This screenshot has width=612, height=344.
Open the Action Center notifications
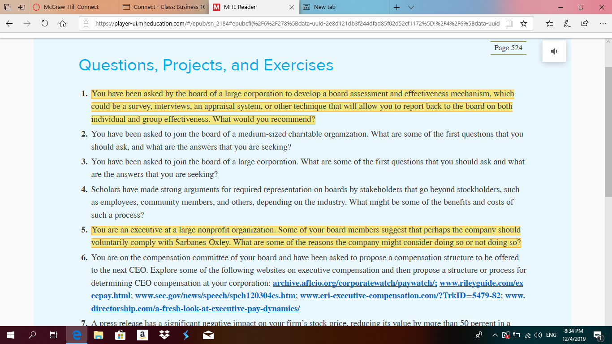pos(598,335)
